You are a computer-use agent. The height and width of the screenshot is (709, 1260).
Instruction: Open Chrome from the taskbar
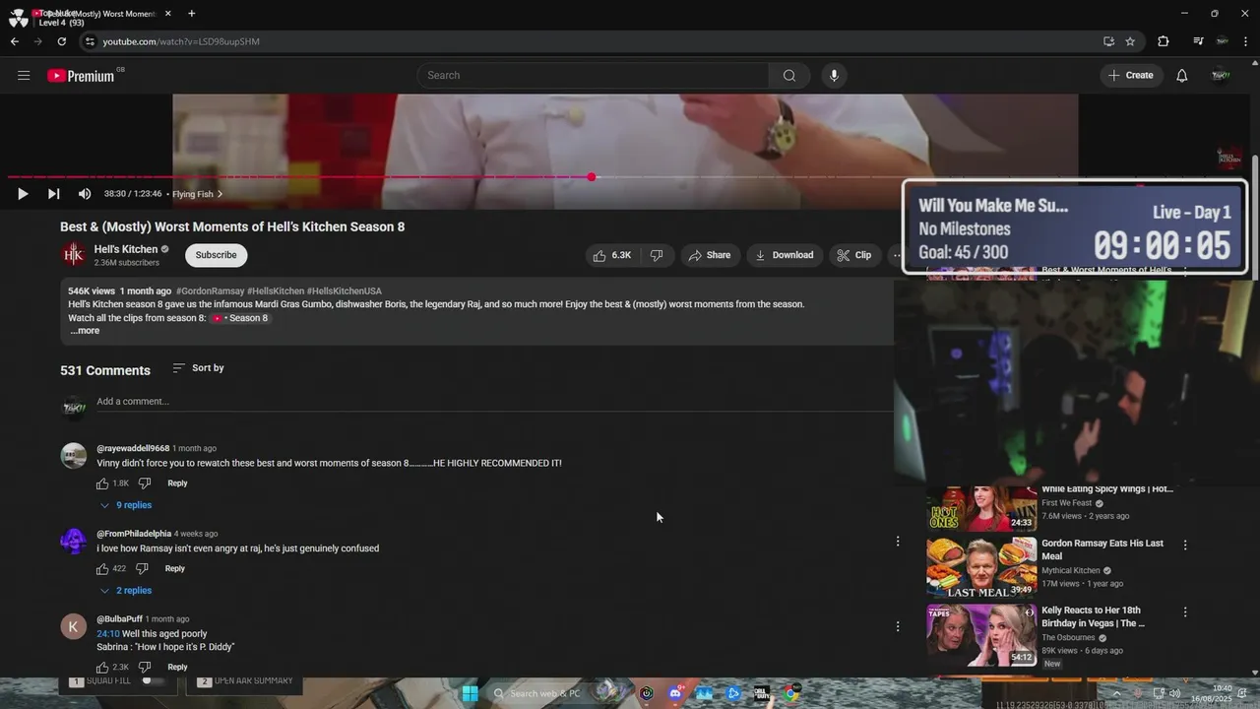coord(790,693)
